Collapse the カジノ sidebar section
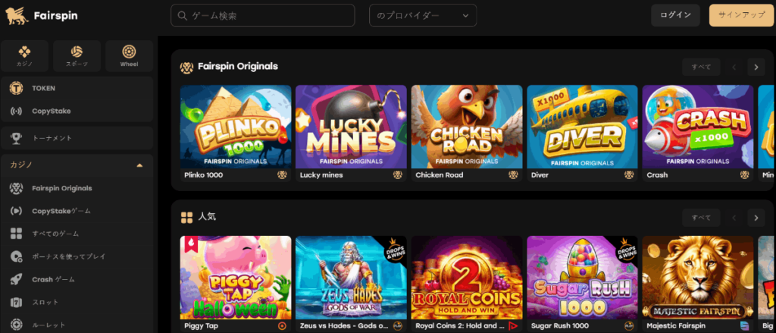The image size is (776, 333). click(139, 165)
